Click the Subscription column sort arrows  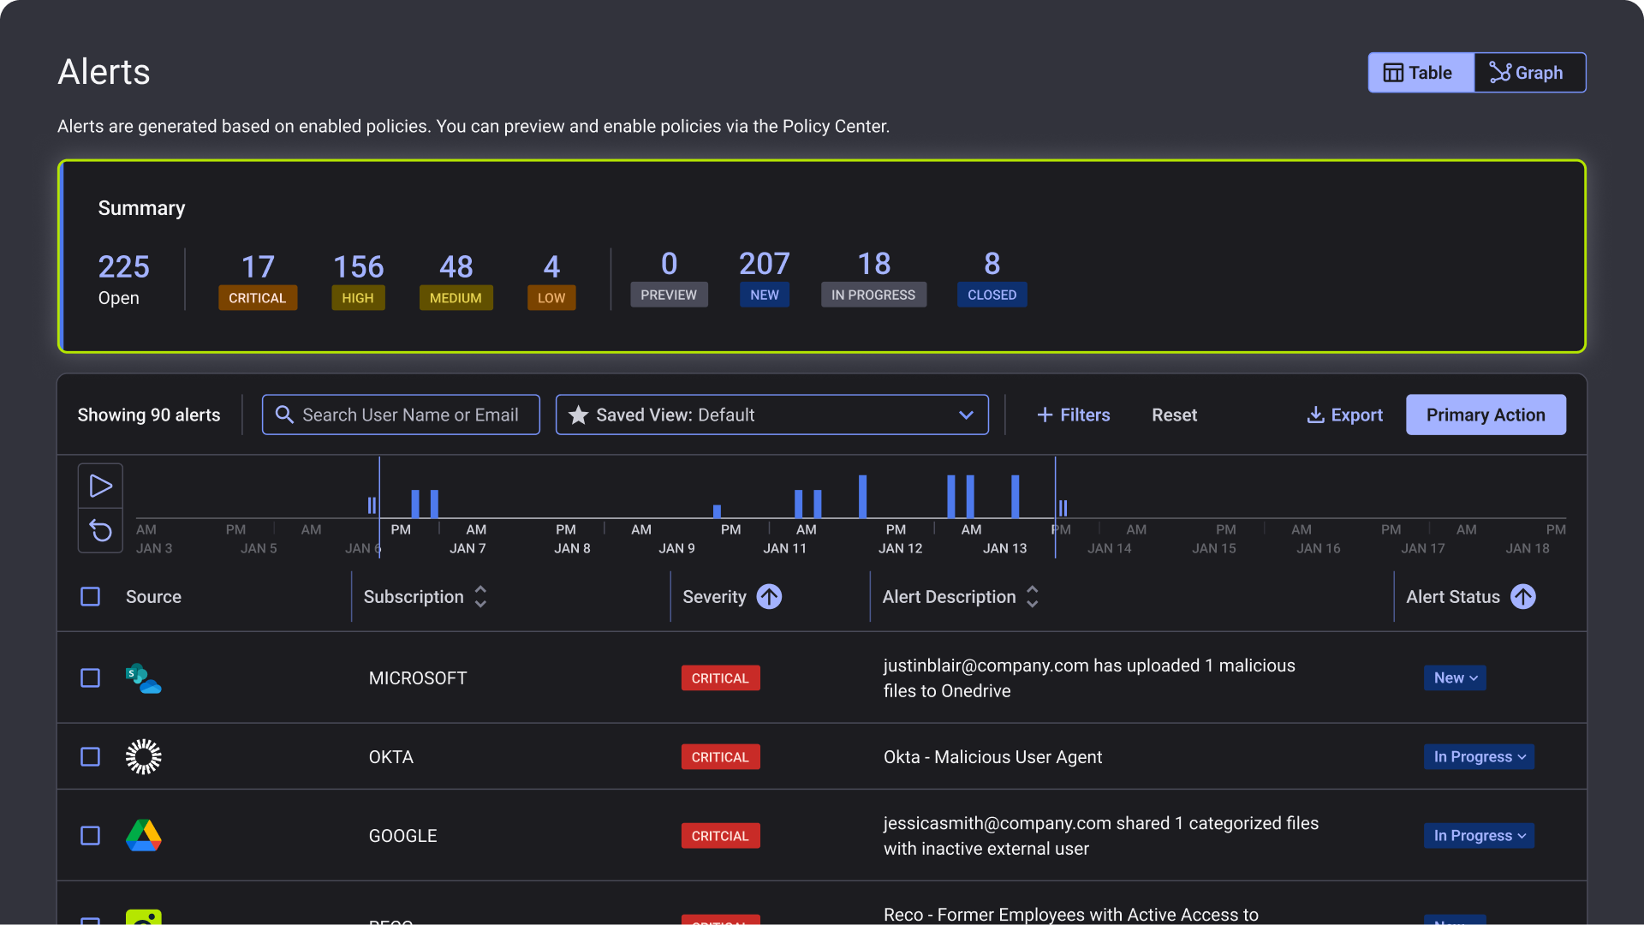click(x=480, y=597)
